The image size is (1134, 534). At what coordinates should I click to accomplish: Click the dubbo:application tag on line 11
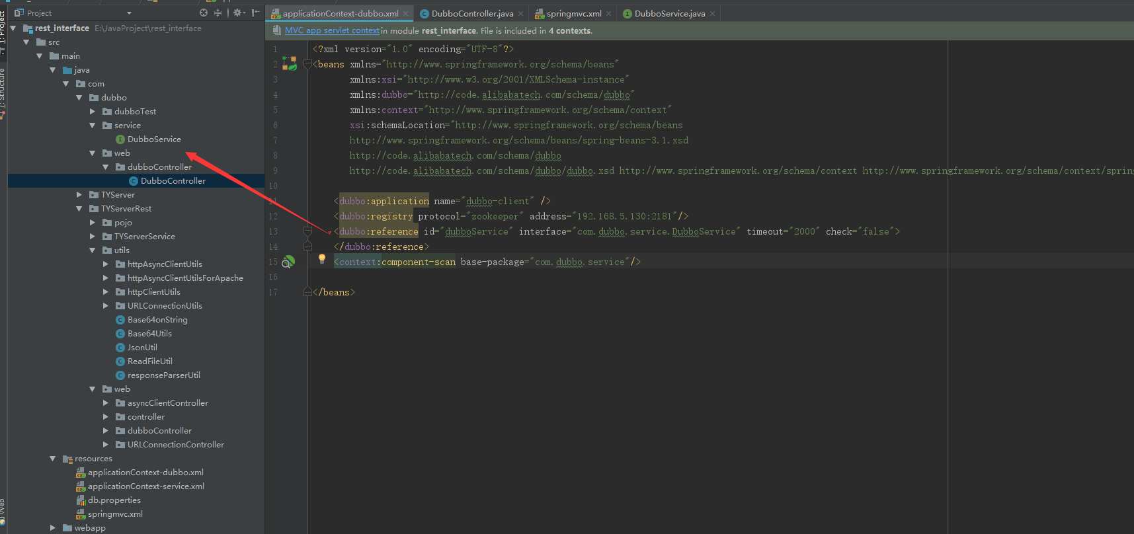(384, 201)
